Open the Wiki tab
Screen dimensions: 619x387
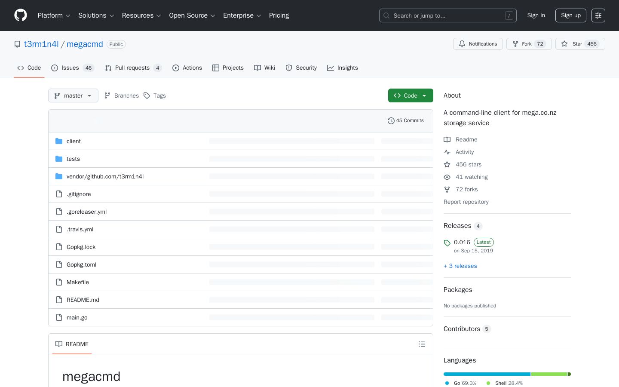coord(265,68)
